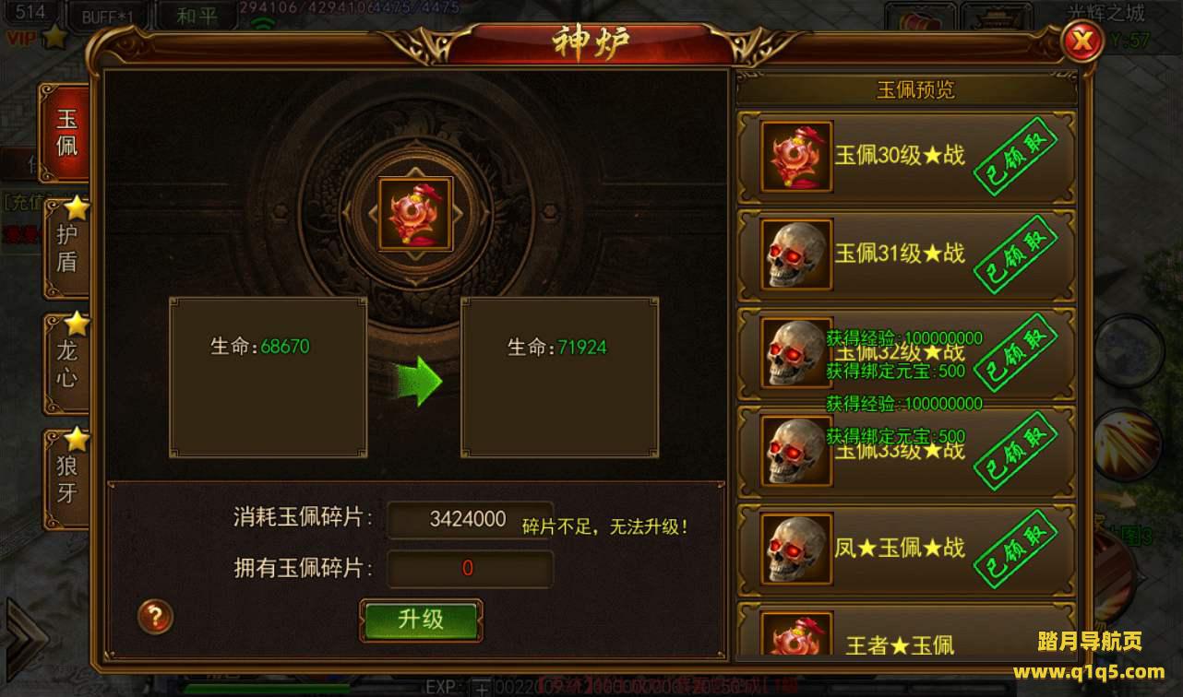Click the green 升级 upgrade button

[421, 620]
